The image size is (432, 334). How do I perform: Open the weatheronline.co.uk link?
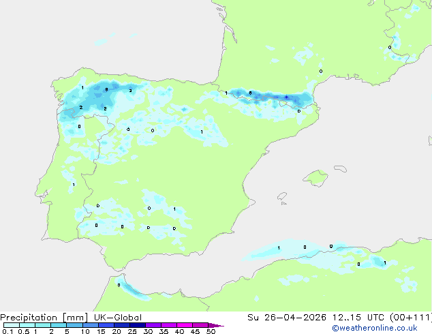tap(375, 328)
